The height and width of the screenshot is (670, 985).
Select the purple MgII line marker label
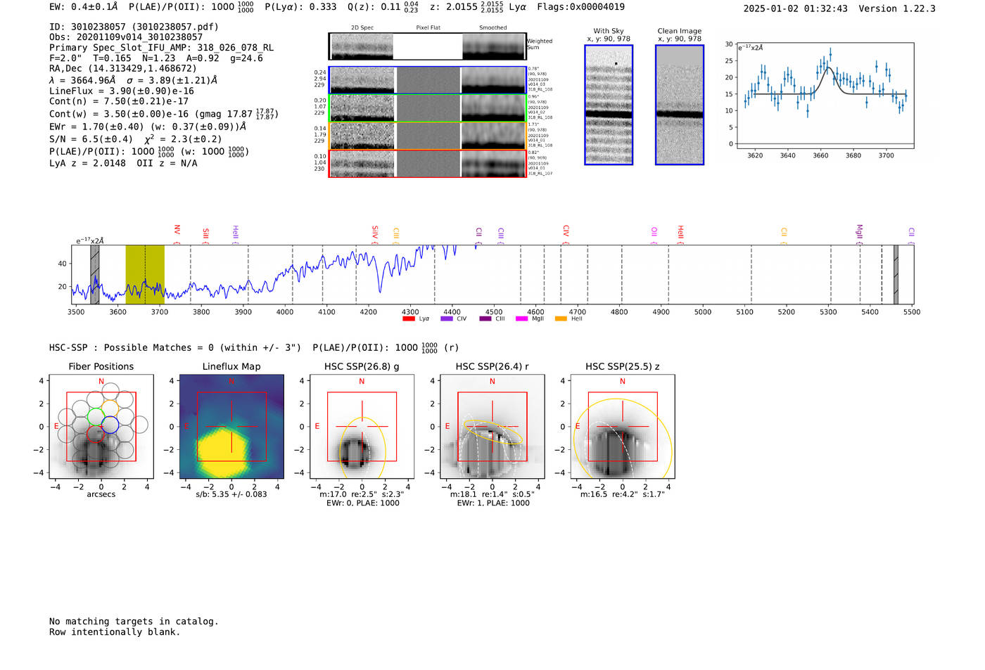pyautogui.click(x=859, y=231)
